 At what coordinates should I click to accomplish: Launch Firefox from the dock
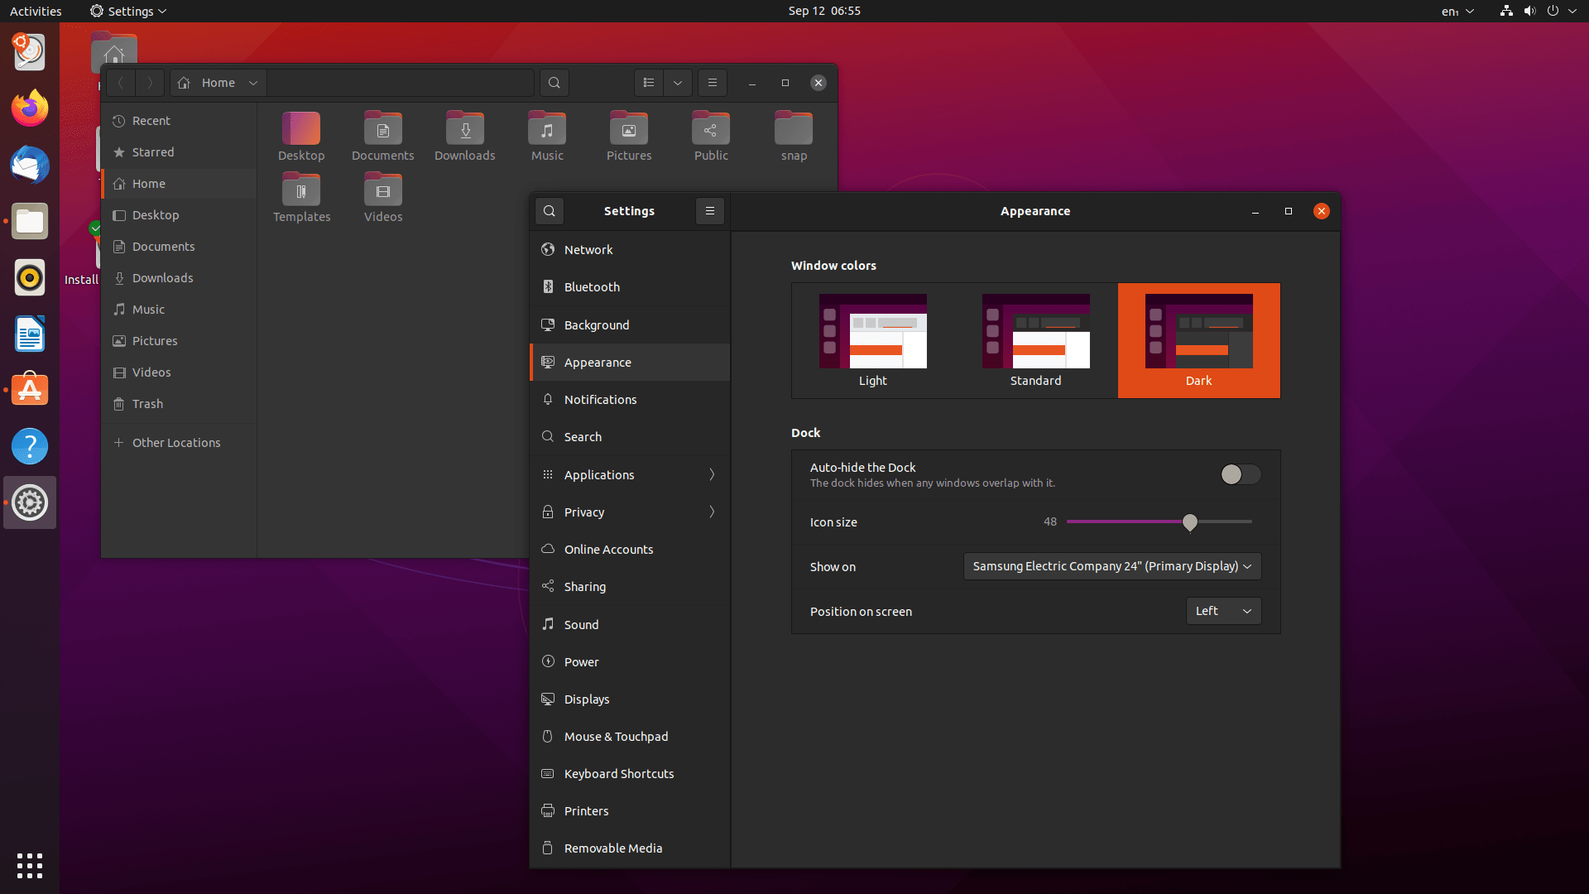click(30, 108)
